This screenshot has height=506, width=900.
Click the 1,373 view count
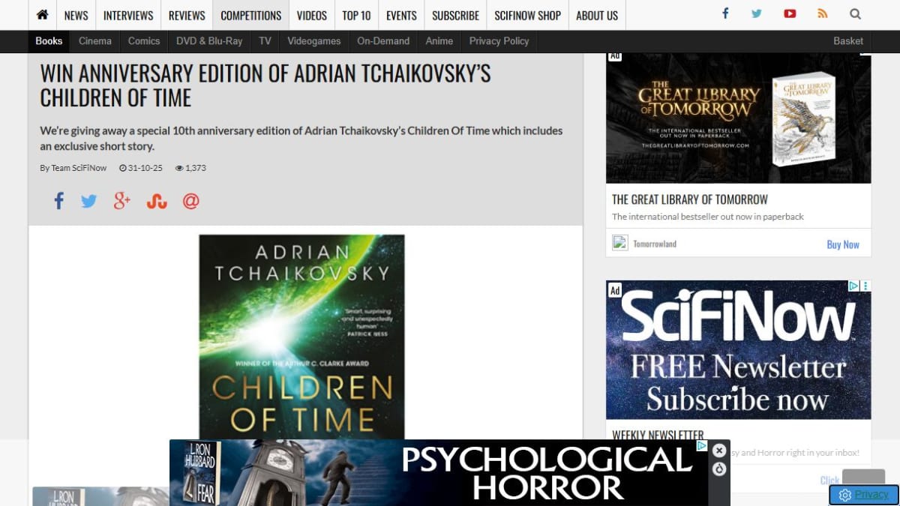196,168
